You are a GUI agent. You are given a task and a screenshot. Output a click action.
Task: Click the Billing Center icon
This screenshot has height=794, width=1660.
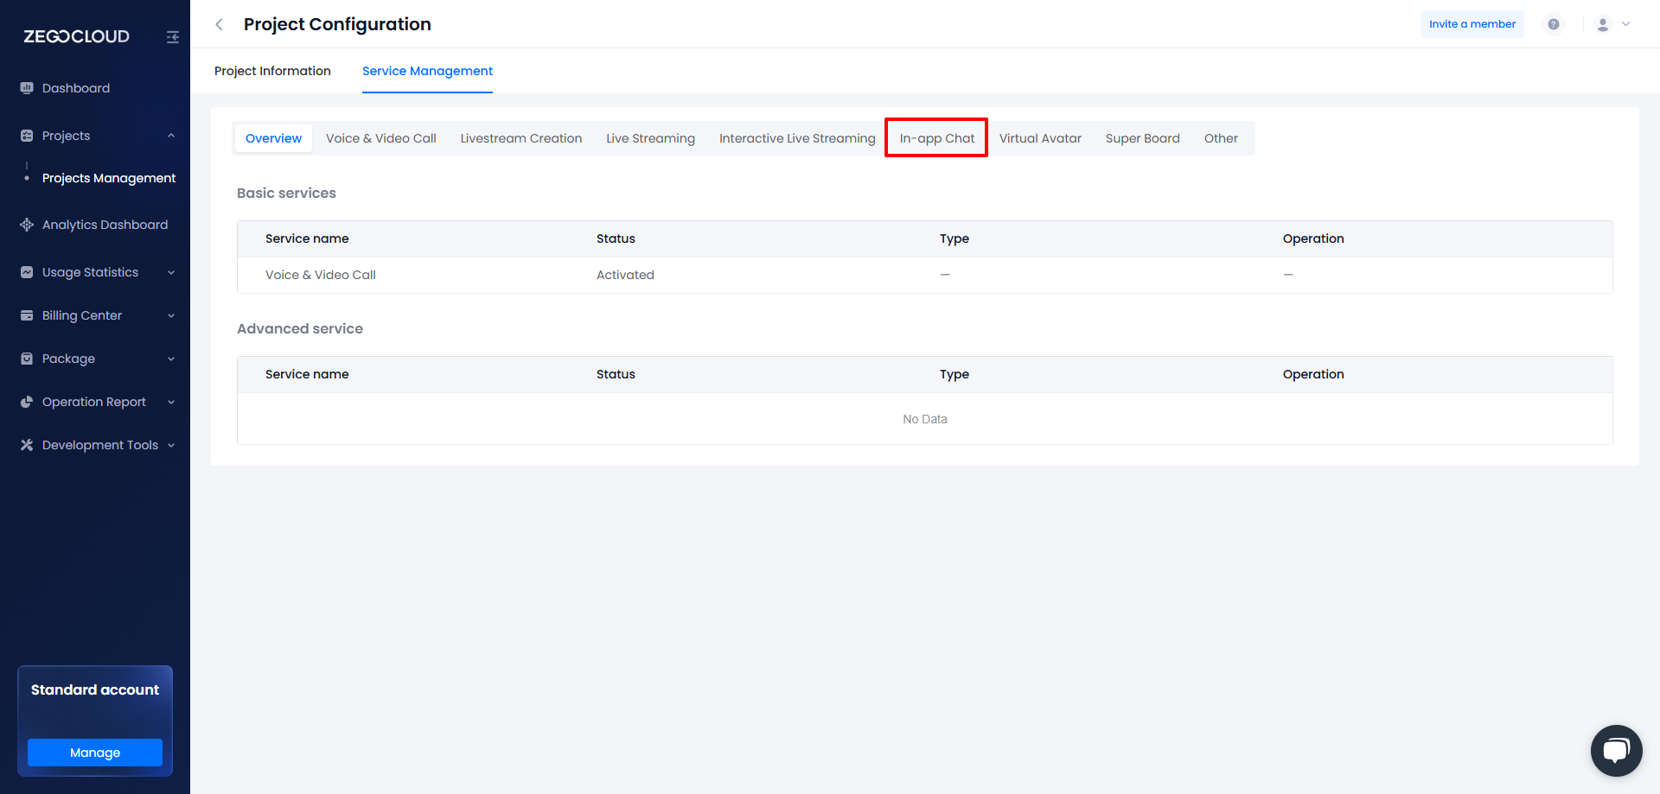coord(27,315)
